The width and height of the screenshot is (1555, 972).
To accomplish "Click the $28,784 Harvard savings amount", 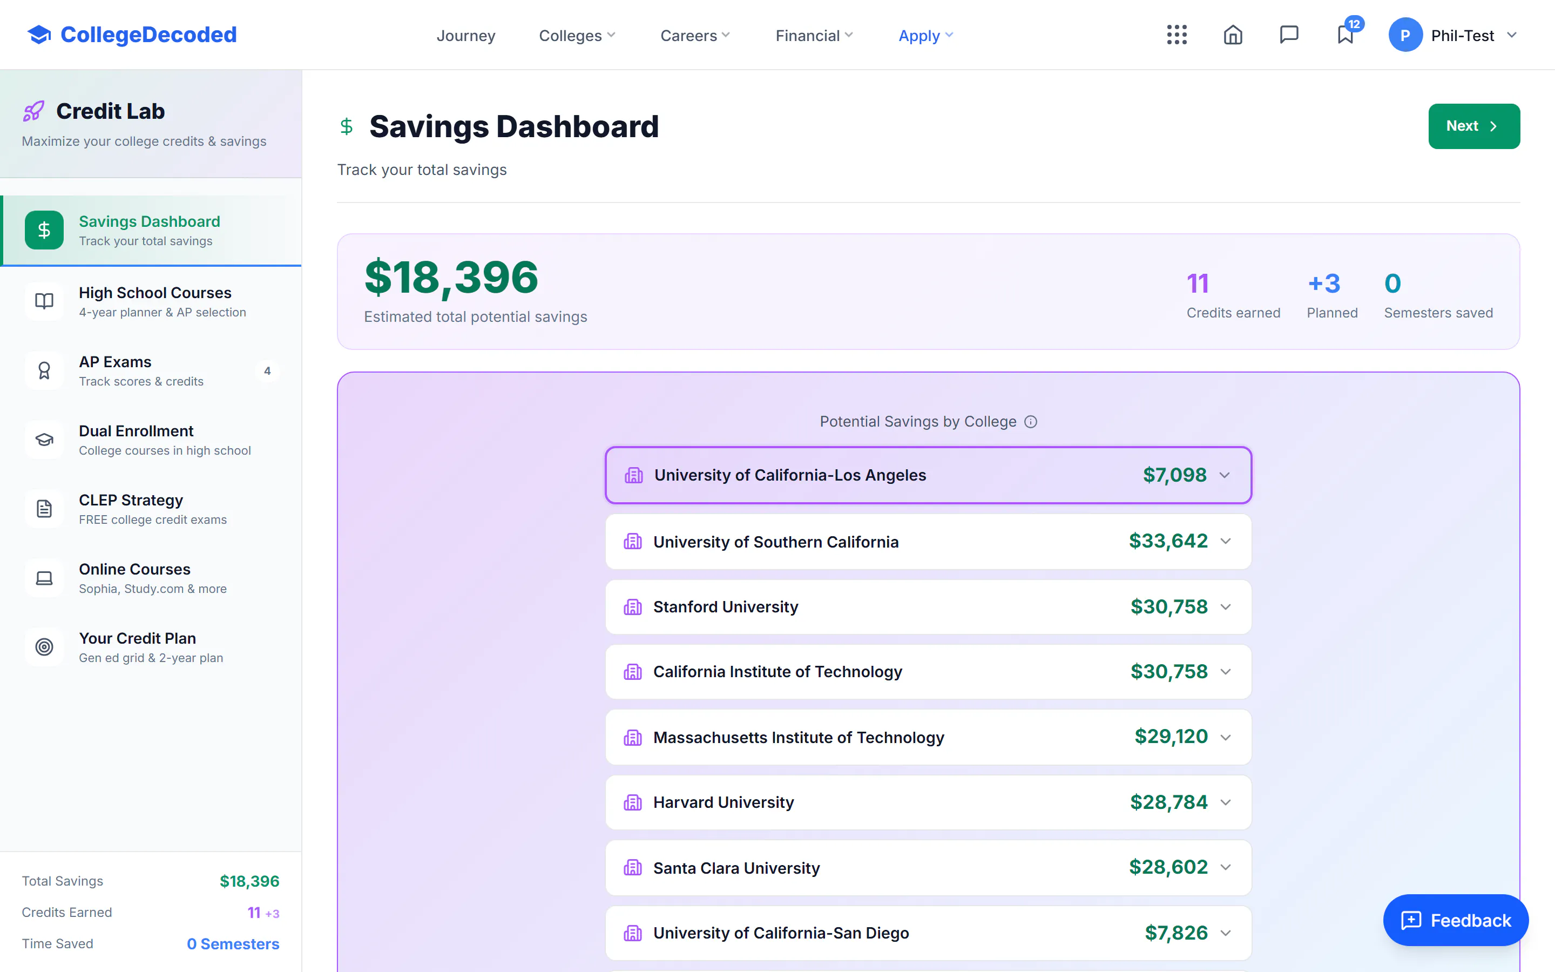I will pos(1169,802).
